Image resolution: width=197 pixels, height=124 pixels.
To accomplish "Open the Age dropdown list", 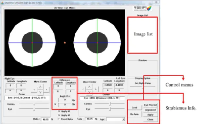I will point(123,119).
